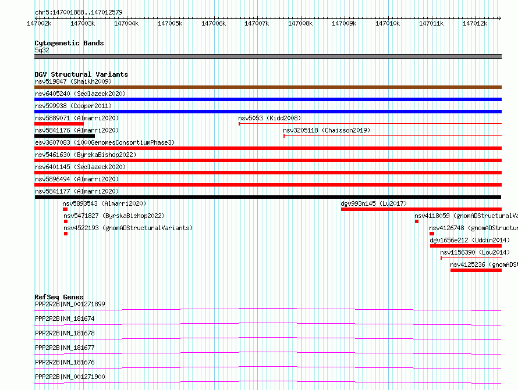Image resolution: width=518 pixels, height=390 pixels.
Task: Click the chr5:147001888..147012579 coordinate label
Action: click(79, 12)
